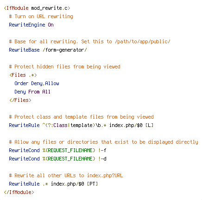Image resolution: width=202 pixels, height=200 pixels.
Task: Click the RewriteEngine directive keyword
Action: (27, 25)
